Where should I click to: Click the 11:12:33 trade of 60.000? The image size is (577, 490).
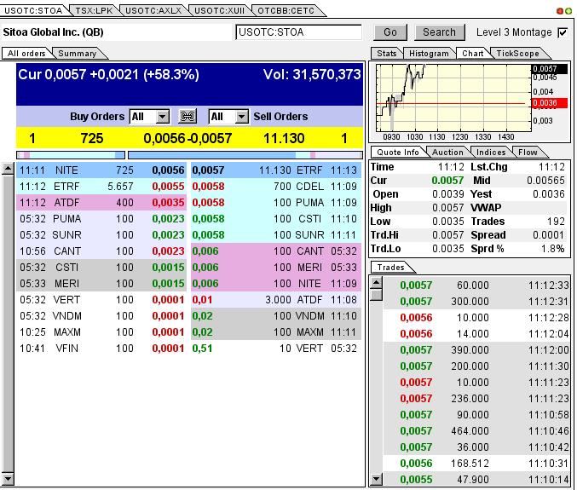coord(476,285)
